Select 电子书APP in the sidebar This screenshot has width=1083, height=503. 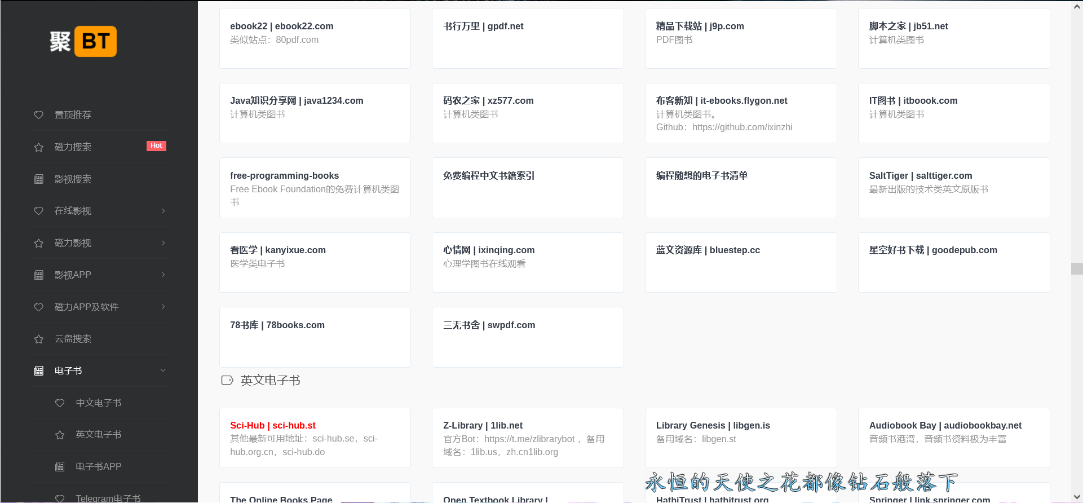tap(99, 467)
